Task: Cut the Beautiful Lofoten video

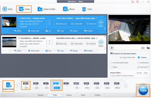Action: [x=48, y=51]
